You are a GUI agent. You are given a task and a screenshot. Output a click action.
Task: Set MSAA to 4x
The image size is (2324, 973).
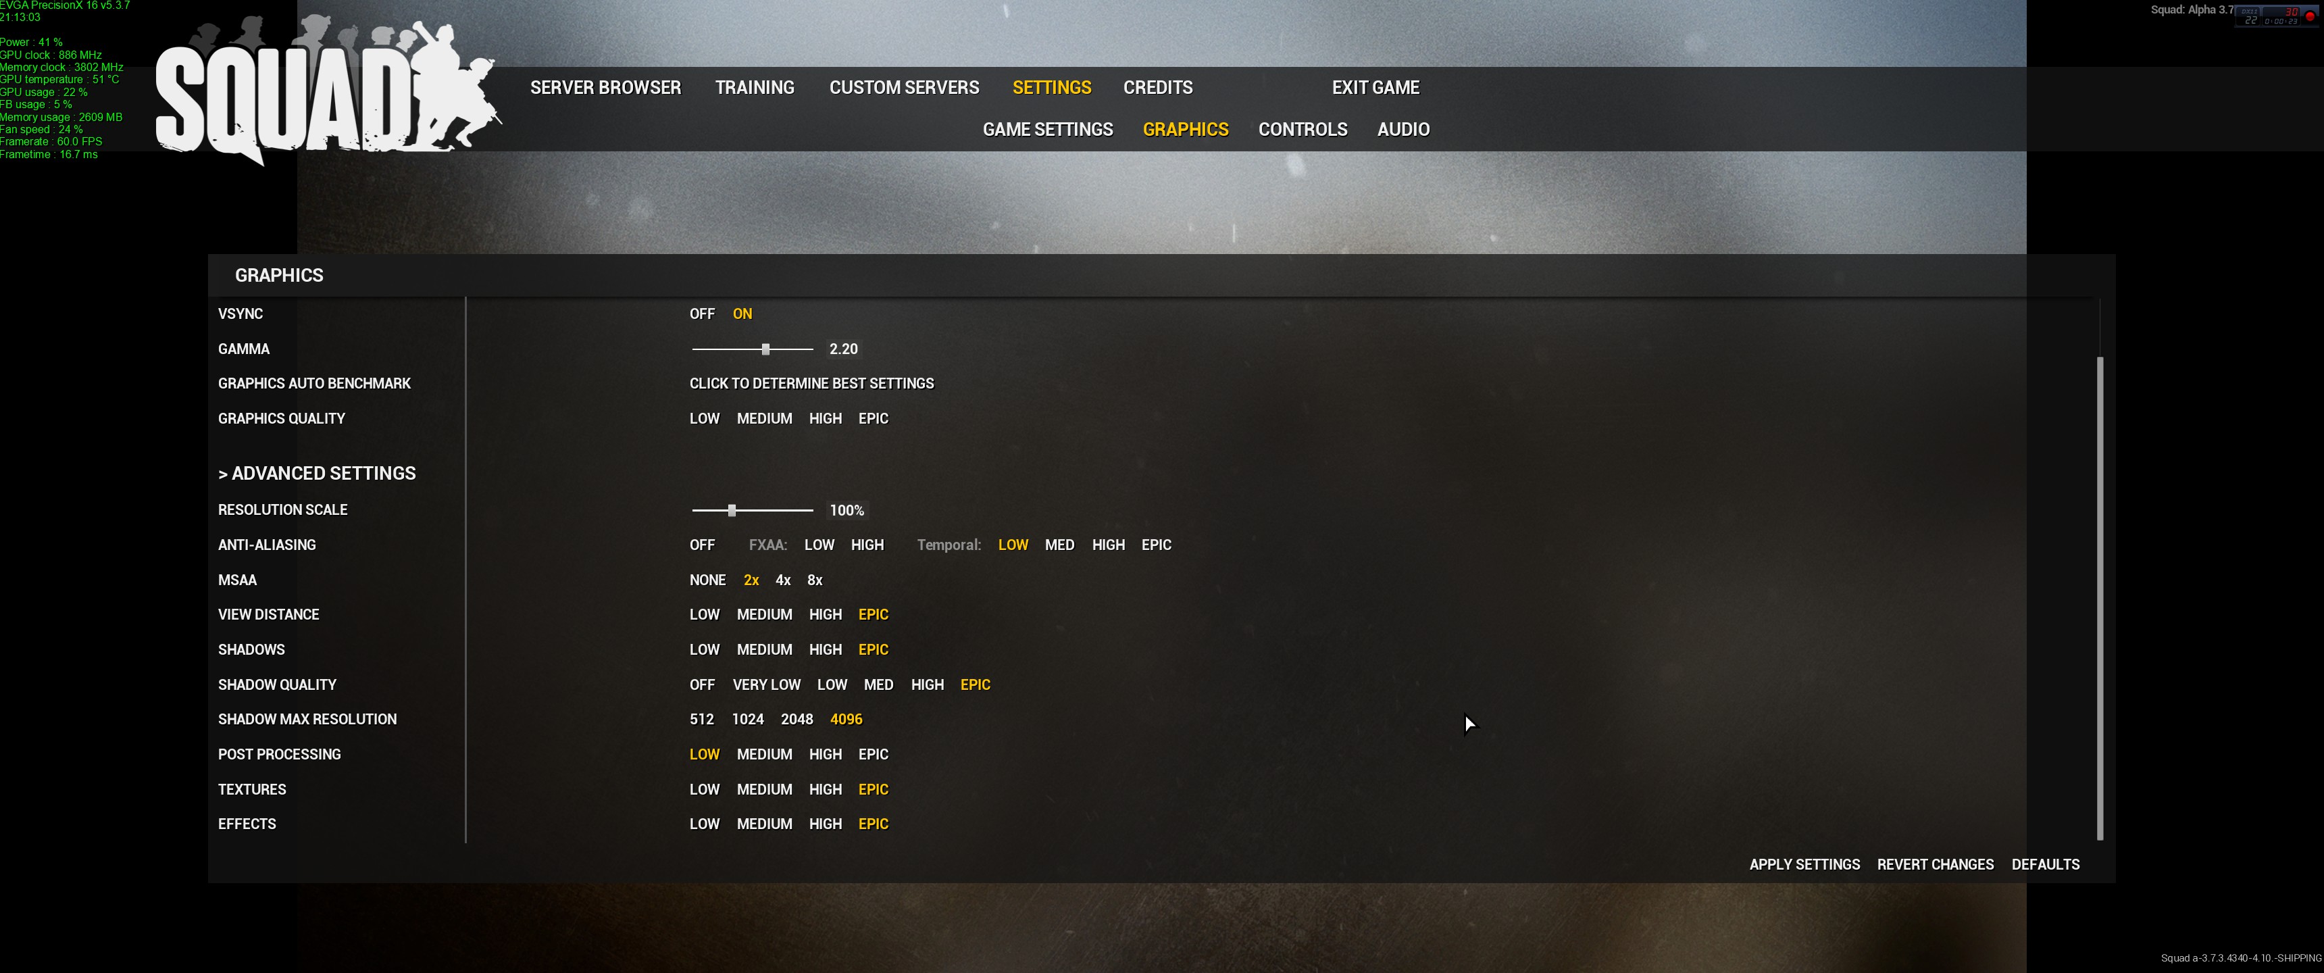click(782, 580)
